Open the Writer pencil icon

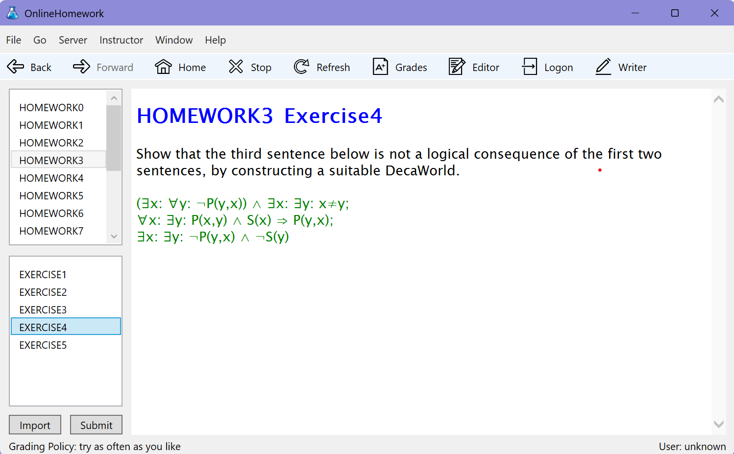click(603, 67)
